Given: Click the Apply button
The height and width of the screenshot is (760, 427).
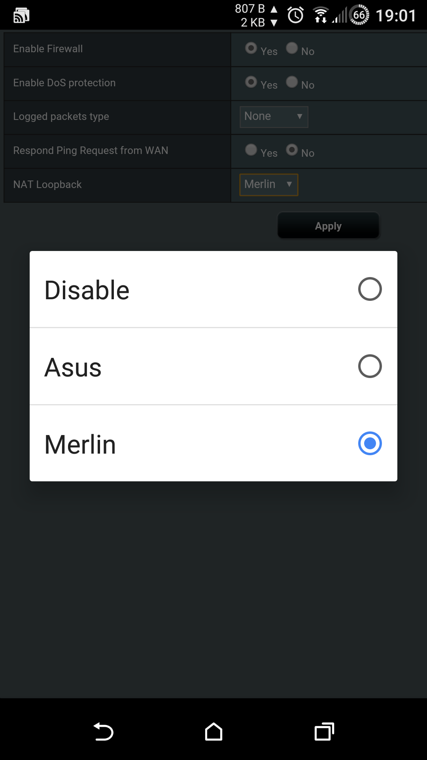Looking at the screenshot, I should point(328,226).
